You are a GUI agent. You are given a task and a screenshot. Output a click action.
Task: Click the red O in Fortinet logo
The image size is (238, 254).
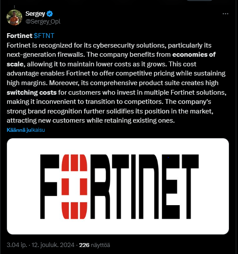74,187
